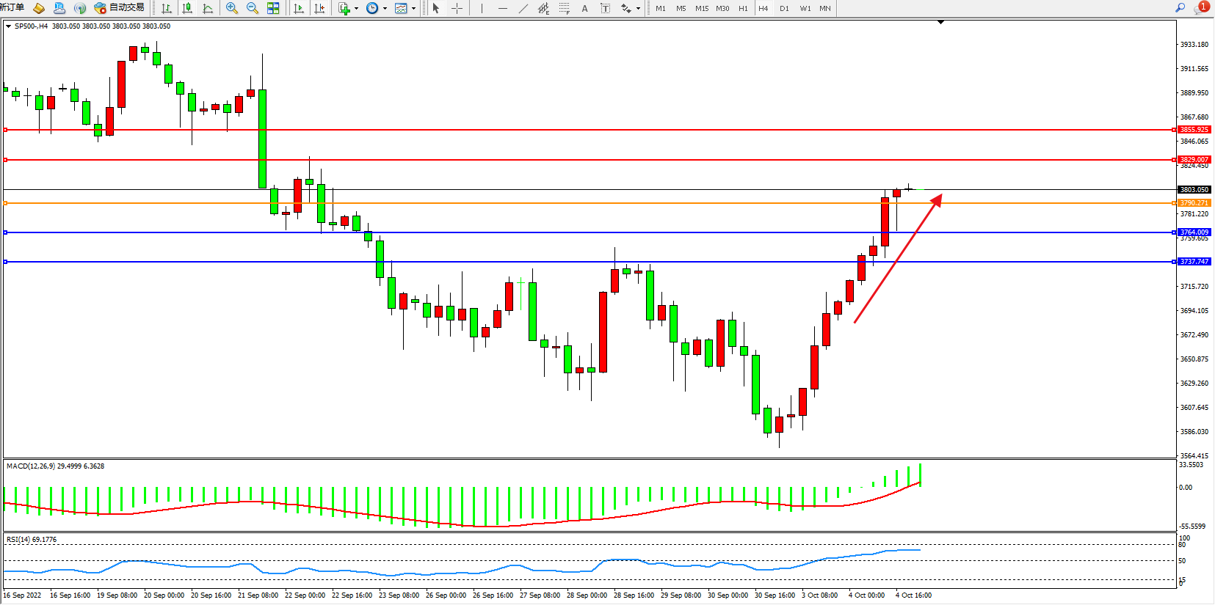
Task: Click the zoom out magnifier icon
Action: point(253,8)
